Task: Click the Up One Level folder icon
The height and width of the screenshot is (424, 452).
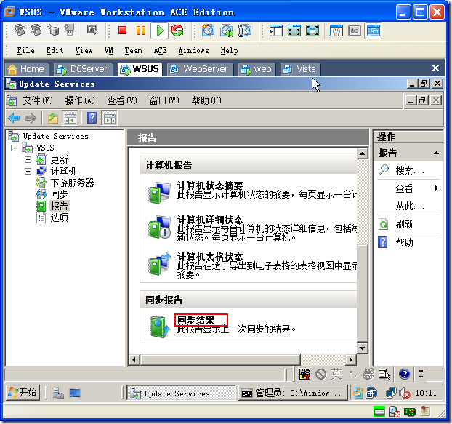Action: click(x=53, y=118)
